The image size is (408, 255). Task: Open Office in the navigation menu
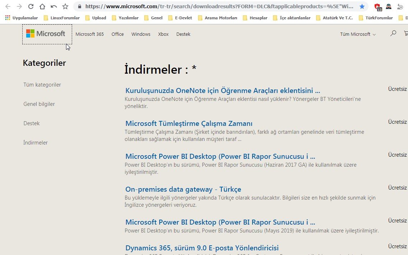[118, 34]
